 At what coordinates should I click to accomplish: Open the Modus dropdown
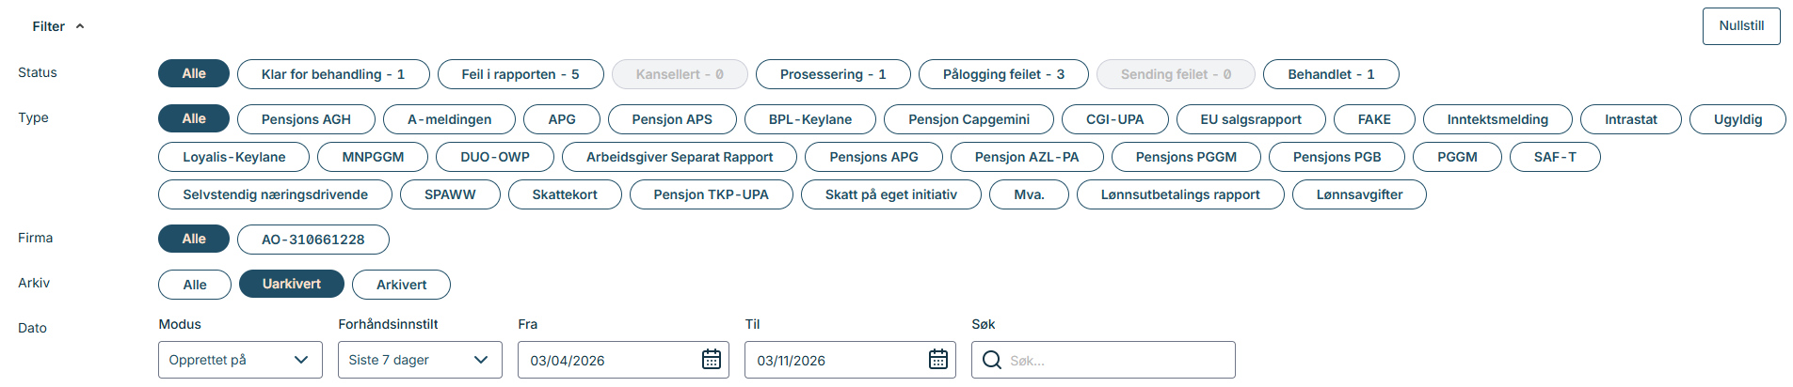(240, 360)
